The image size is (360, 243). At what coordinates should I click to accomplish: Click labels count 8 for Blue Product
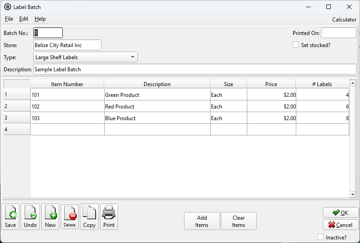pyautogui.click(x=323, y=118)
